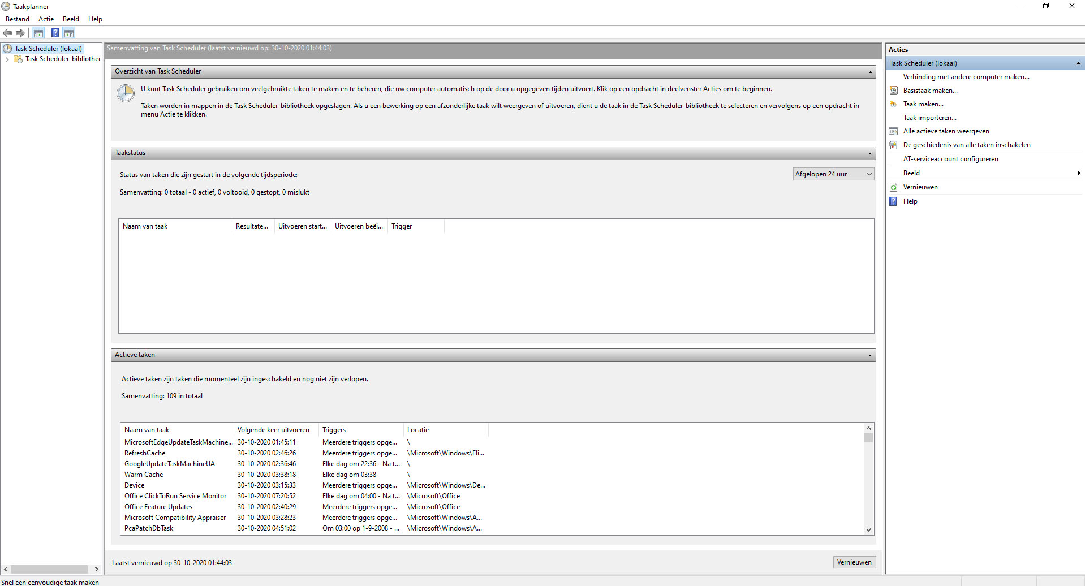1085x586 pixels.
Task: Click the Task Scheduler-bibliotheek folder icon
Action: click(x=18, y=59)
